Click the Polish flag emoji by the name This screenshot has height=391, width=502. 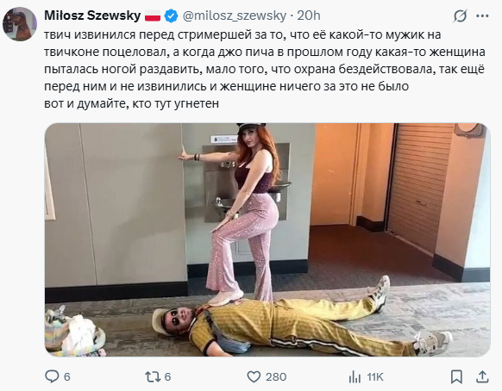tap(153, 16)
